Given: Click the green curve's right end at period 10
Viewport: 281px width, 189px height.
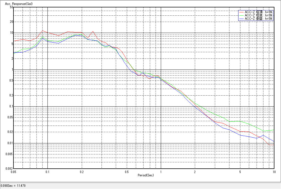Looking at the screenshot, I should [x=274, y=130].
